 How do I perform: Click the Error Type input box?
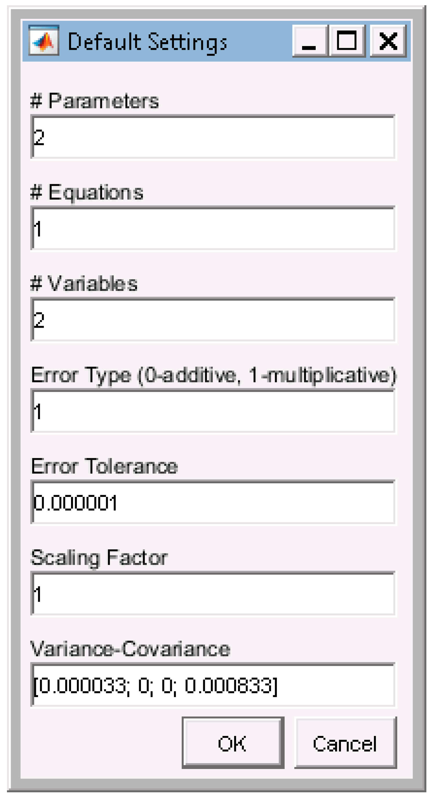click(x=213, y=411)
